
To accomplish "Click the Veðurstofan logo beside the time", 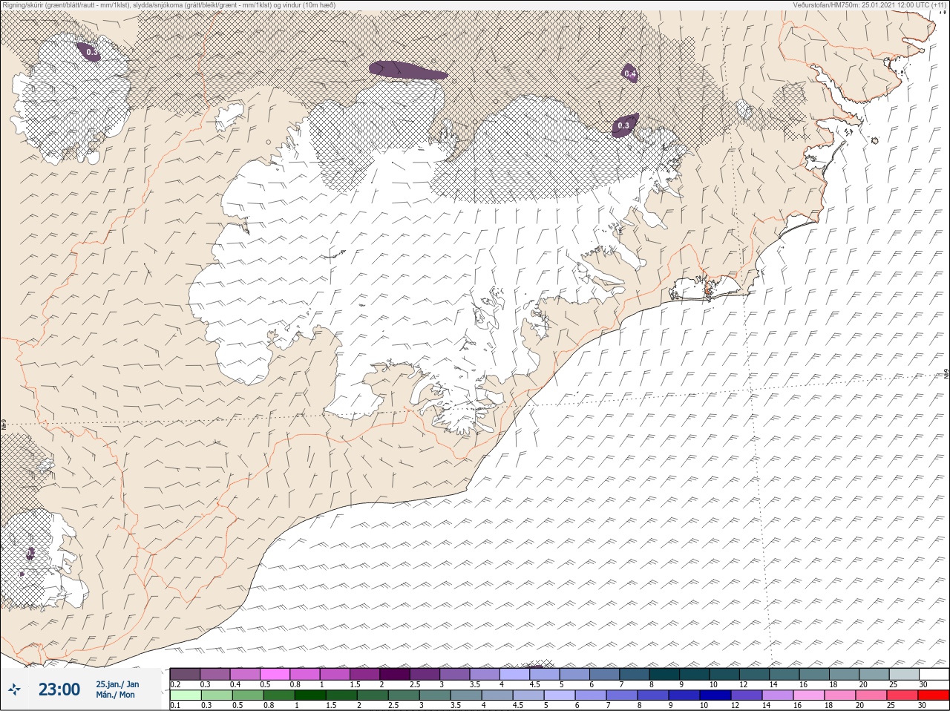I will click(14, 689).
